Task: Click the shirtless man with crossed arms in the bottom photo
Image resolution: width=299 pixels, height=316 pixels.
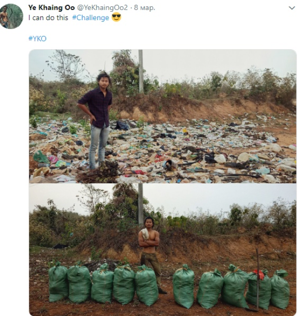Action: coord(150,255)
